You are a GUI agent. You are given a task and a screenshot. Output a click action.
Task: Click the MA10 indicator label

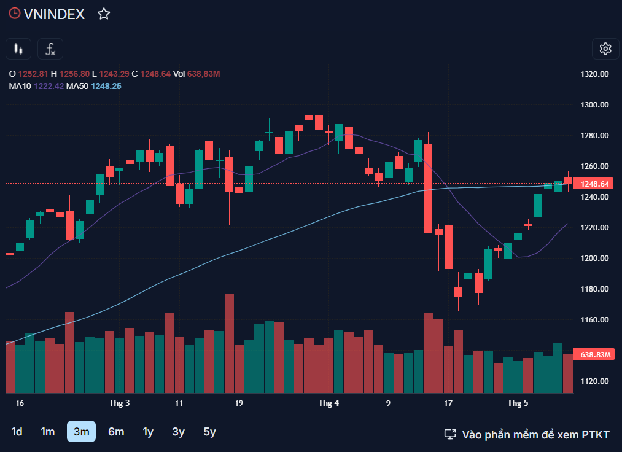click(x=20, y=86)
